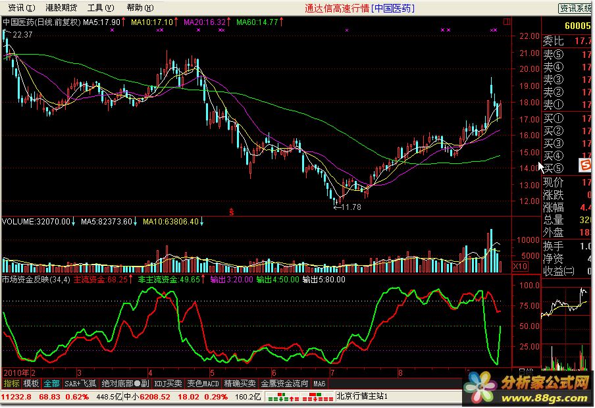This screenshot has height=408, width=595.
Task: Click the 买① order row
Action: click(567, 118)
